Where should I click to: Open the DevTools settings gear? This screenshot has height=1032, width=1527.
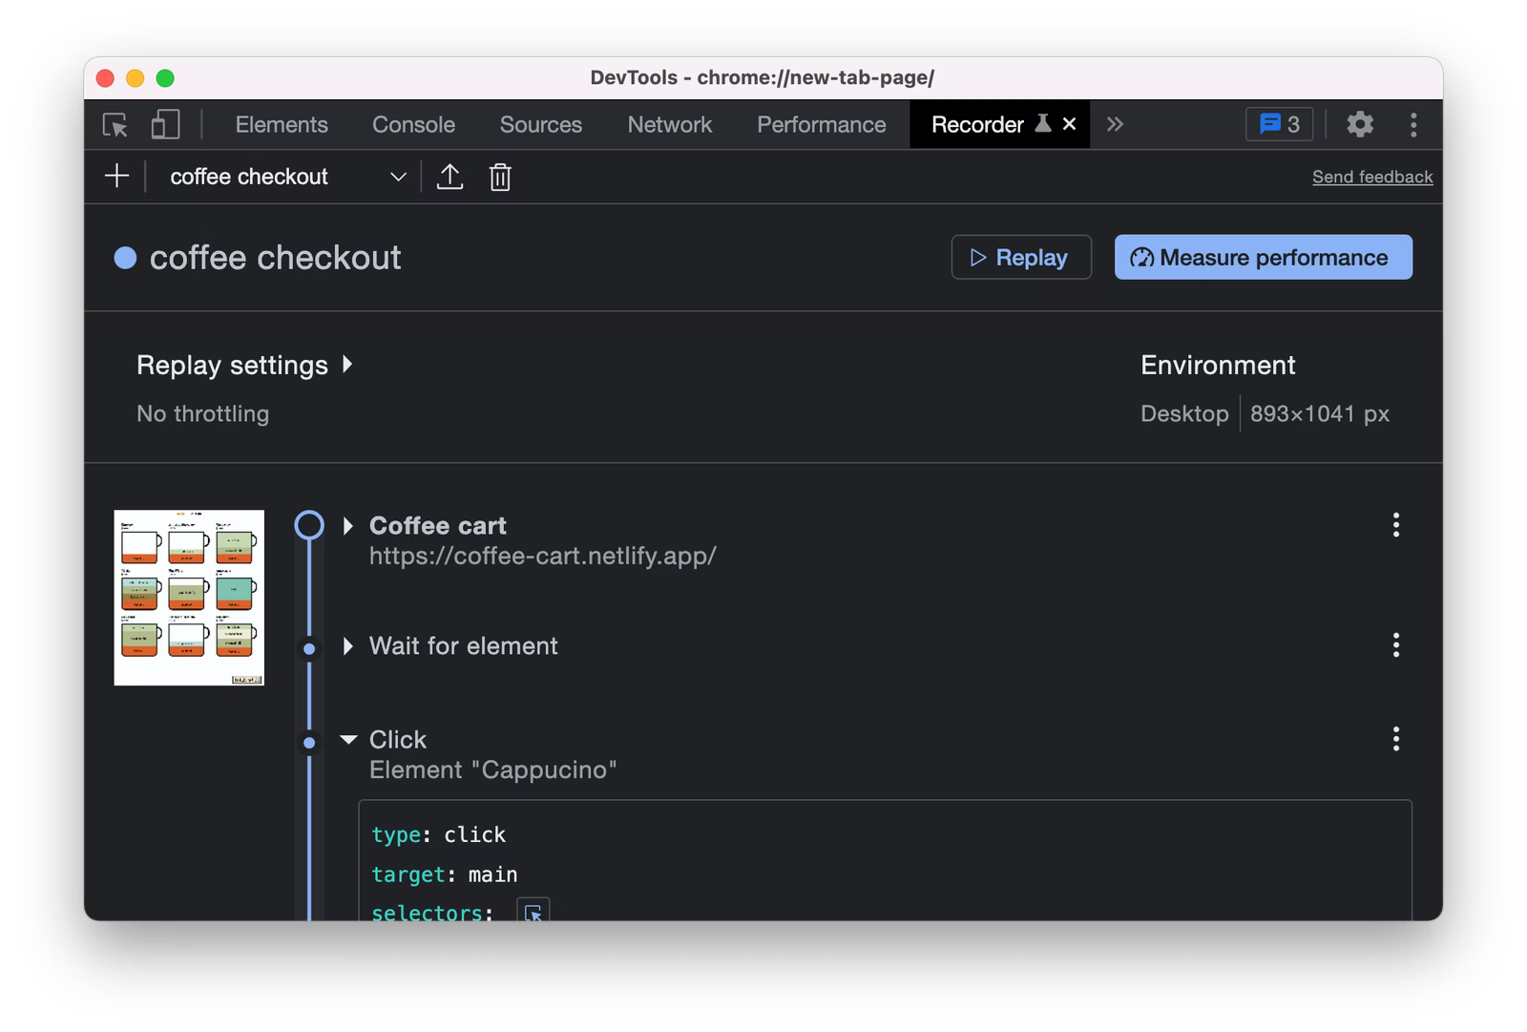click(1360, 124)
